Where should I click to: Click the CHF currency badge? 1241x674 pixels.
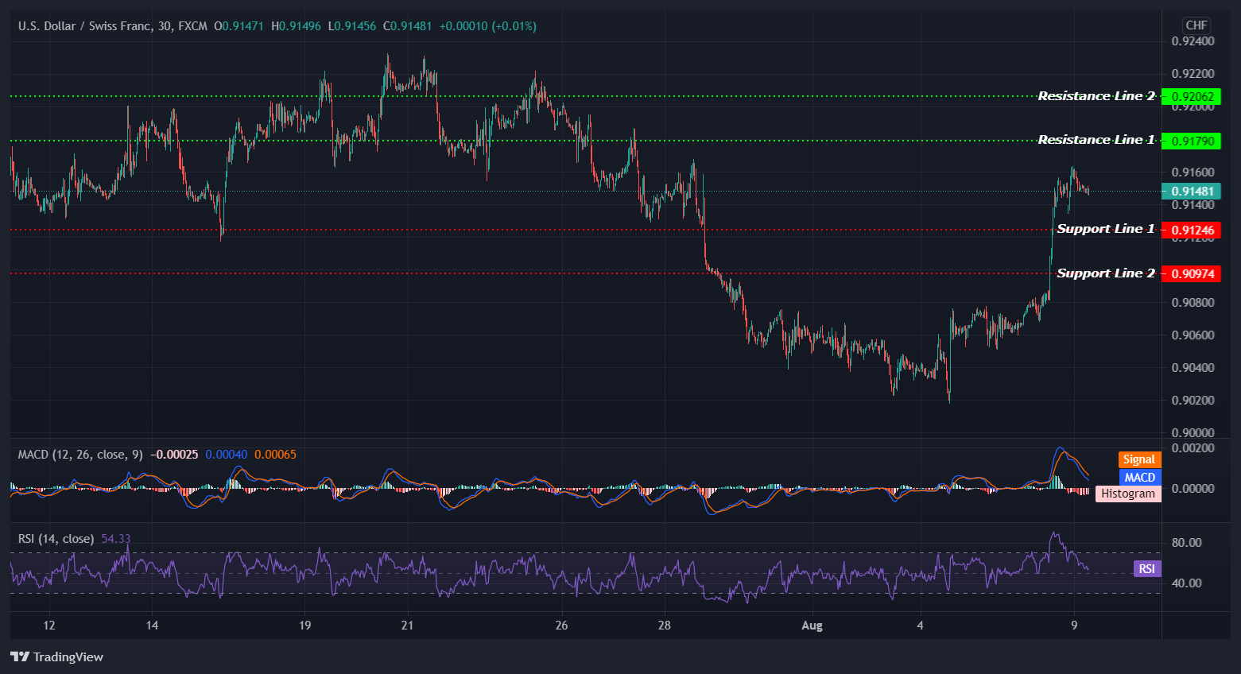tap(1196, 25)
